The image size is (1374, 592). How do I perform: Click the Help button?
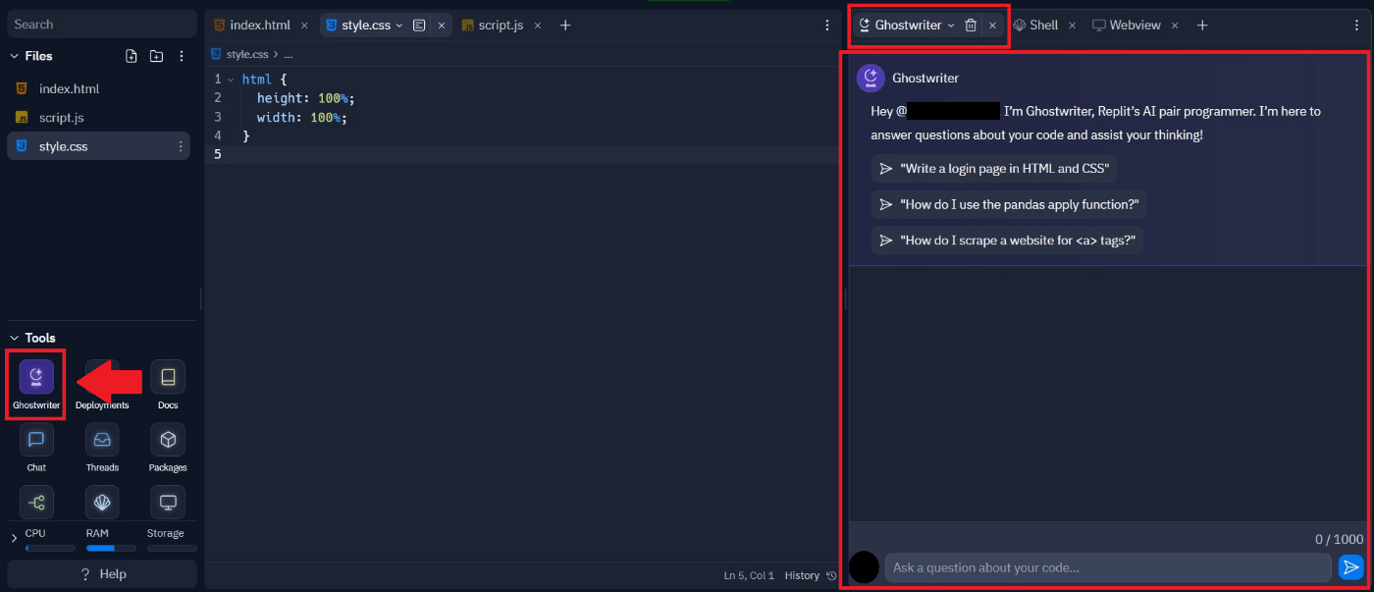click(x=102, y=574)
